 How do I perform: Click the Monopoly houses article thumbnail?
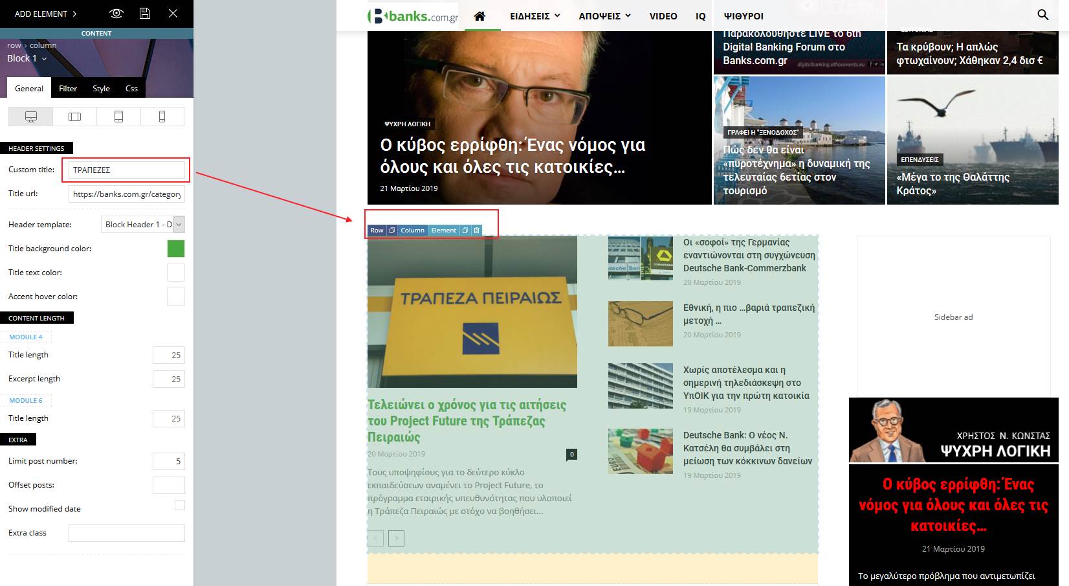point(641,451)
